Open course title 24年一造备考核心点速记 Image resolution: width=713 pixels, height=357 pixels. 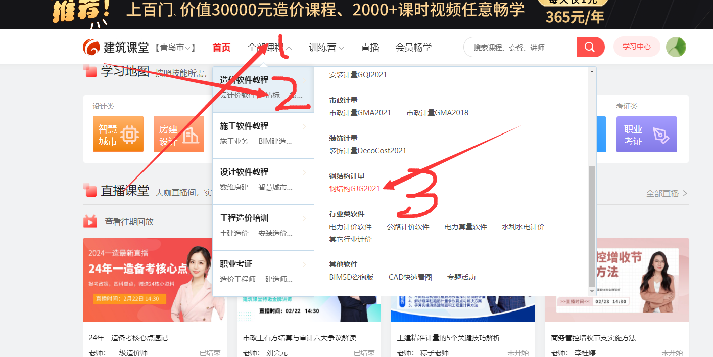click(x=128, y=338)
